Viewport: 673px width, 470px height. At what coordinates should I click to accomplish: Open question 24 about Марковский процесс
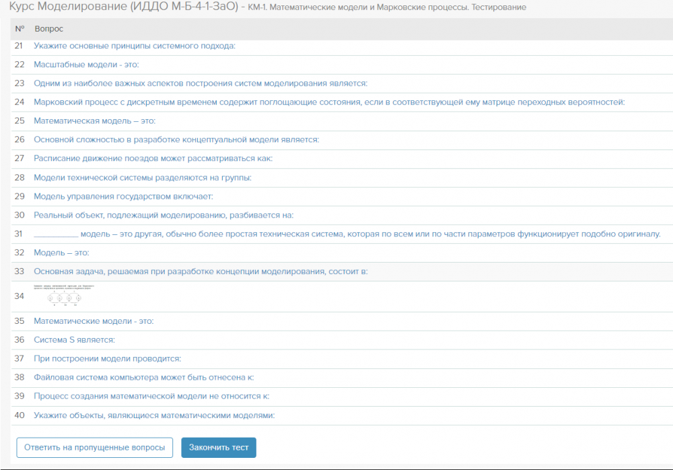pos(329,102)
